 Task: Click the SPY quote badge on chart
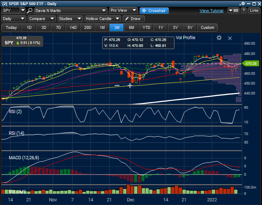(x=22, y=41)
